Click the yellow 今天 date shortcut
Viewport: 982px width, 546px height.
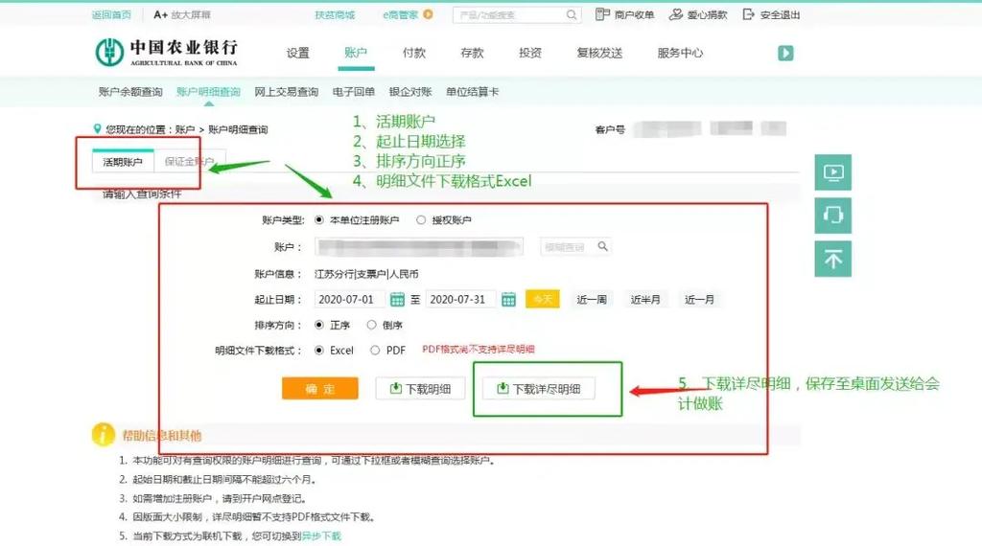[543, 300]
